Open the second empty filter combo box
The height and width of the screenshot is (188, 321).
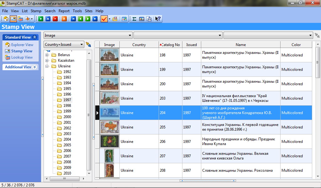178,35
